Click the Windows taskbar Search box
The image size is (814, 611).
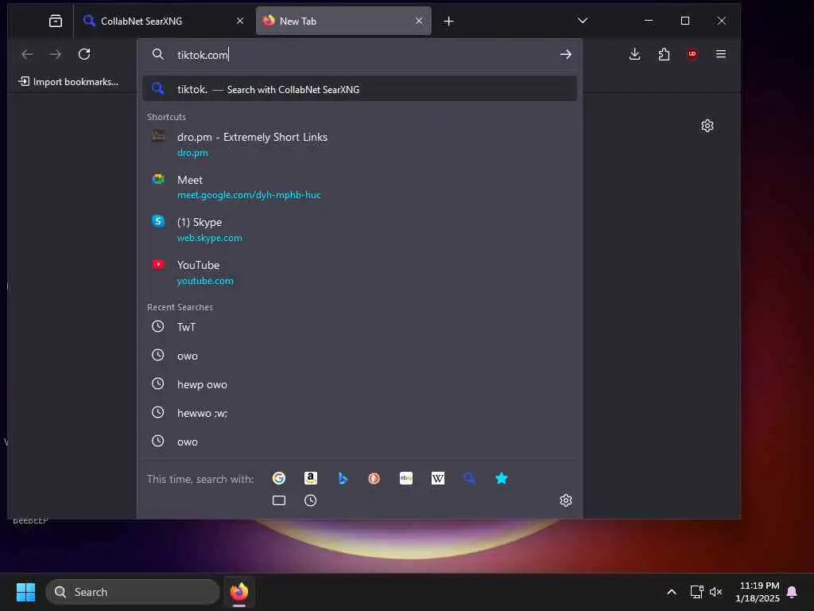[x=133, y=592]
